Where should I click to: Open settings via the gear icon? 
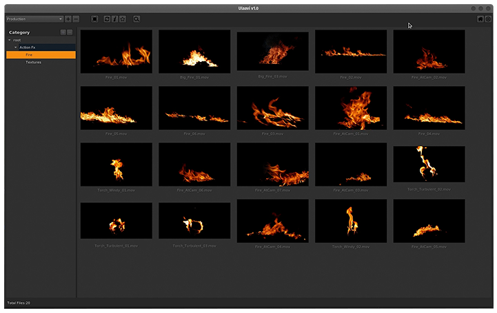point(489,19)
